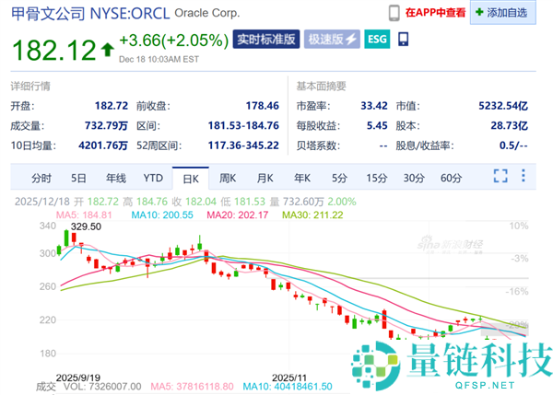This screenshot has height=395, width=553.
Task: Select 实时标准版 mode
Action: [266, 39]
